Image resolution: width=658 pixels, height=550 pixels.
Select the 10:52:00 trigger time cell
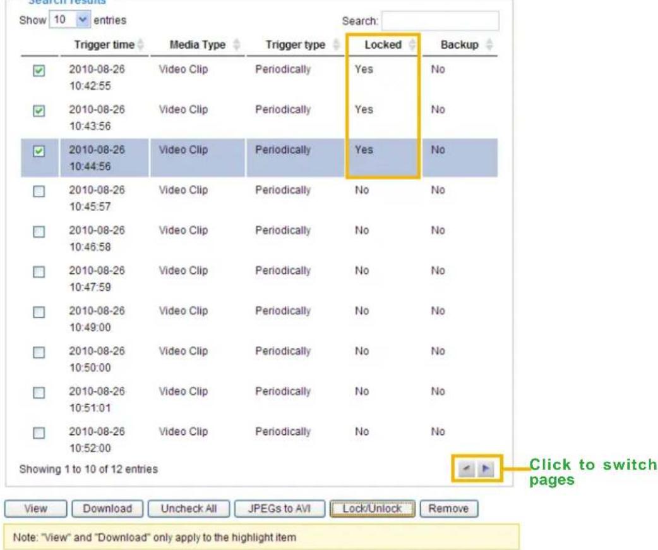coord(97,439)
